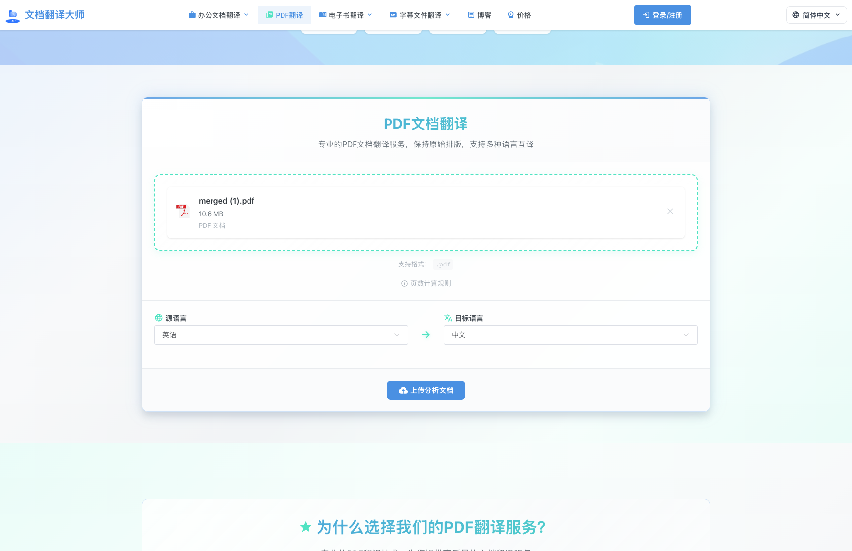
Task: Switch to the PDF翻译 tab
Action: 284,15
